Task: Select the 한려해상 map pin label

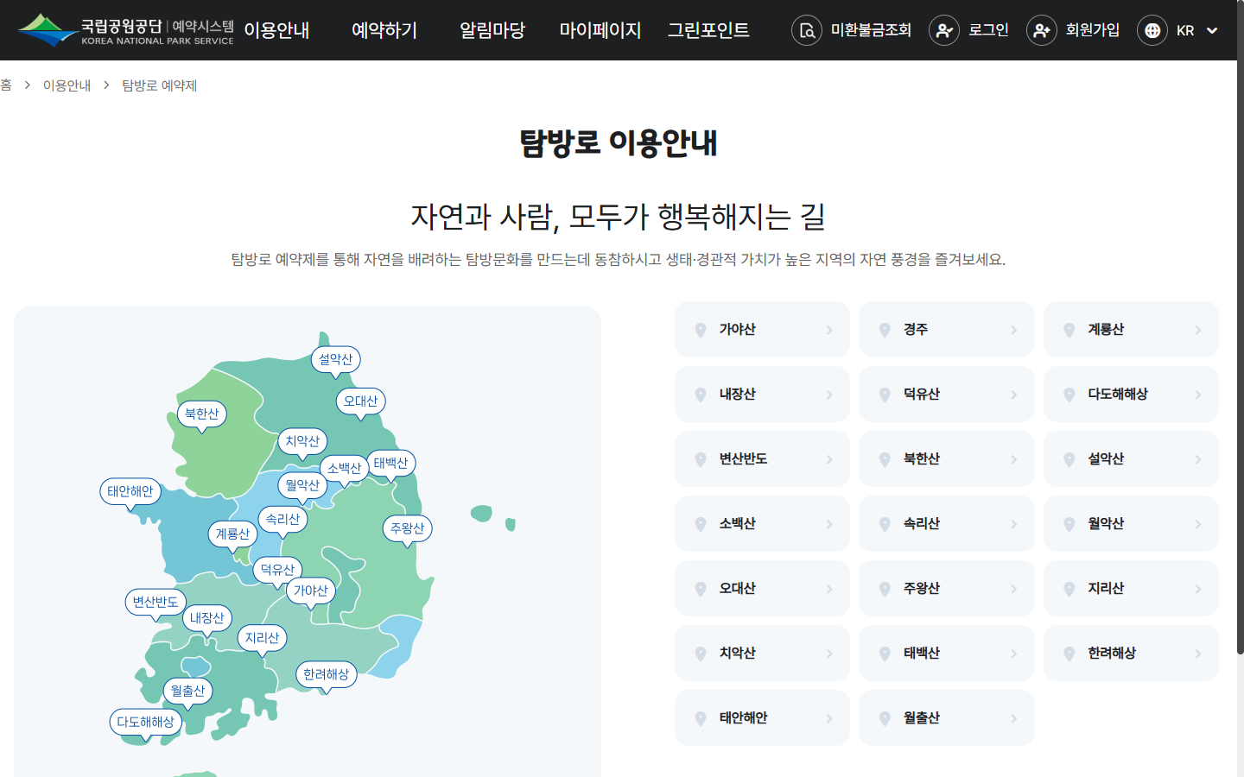Action: pos(327,675)
